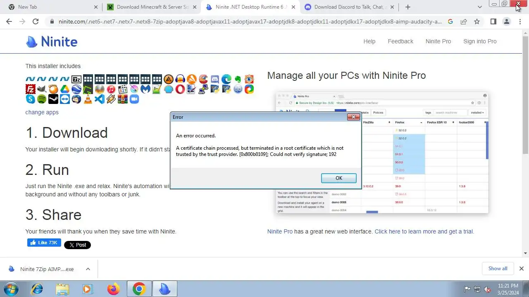Click the Spotify app icon

42,99
